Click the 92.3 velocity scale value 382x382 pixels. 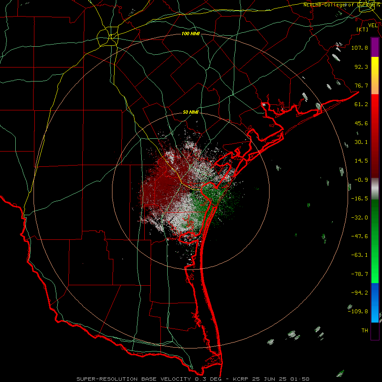click(x=361, y=67)
